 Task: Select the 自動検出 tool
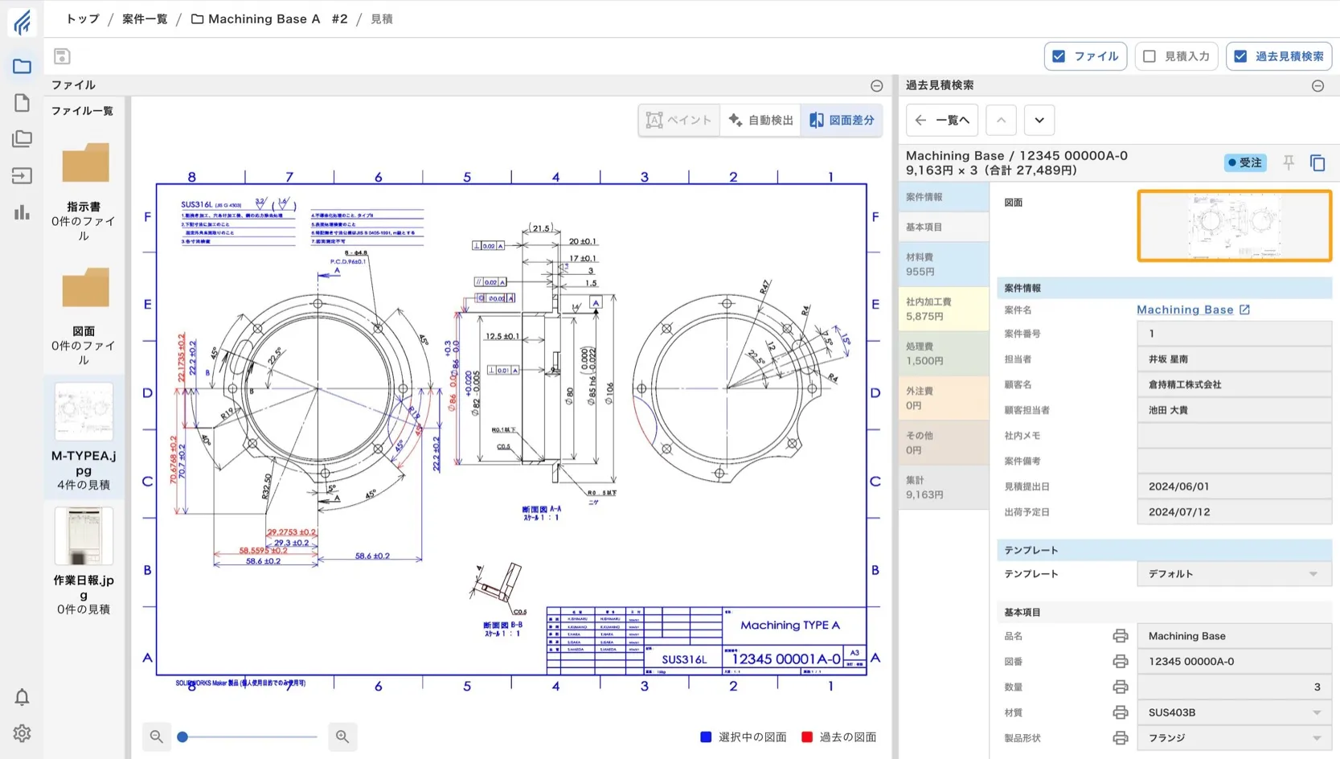click(760, 121)
